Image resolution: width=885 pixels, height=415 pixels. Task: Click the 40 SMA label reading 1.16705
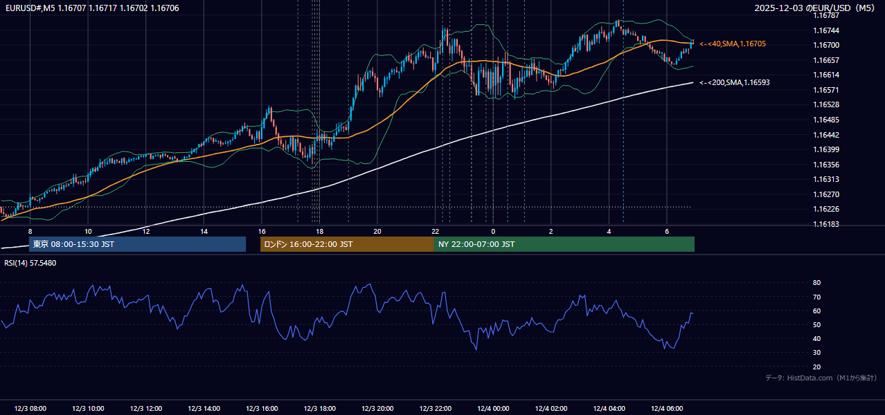[x=733, y=44]
